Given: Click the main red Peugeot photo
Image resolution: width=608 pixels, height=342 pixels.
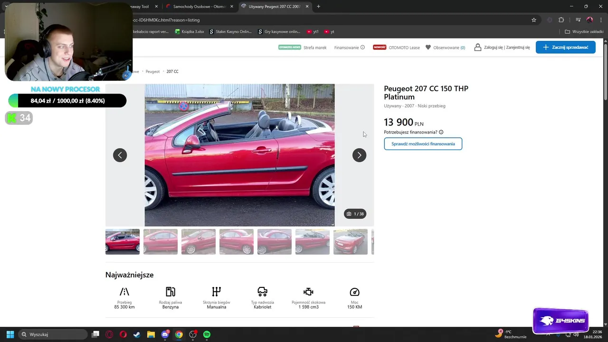Looking at the screenshot, I should (x=239, y=155).
